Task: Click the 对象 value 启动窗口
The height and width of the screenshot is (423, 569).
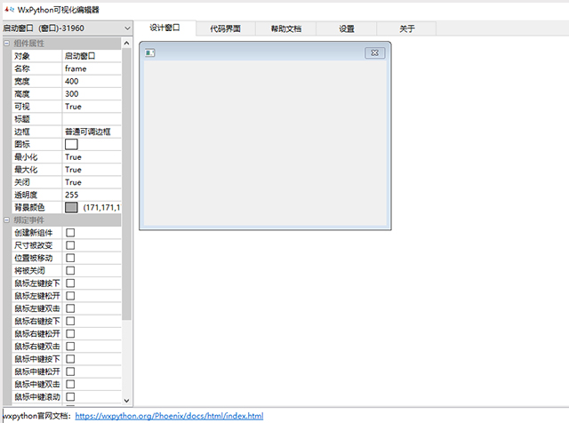Action: click(x=92, y=56)
